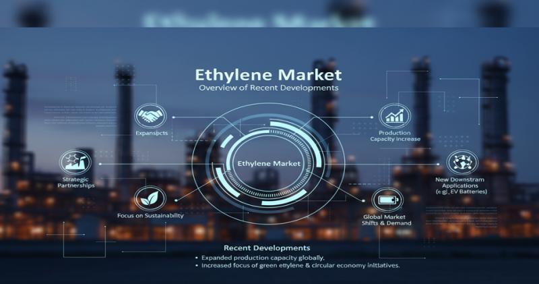This screenshot has width=539, height=284.
Task: Click the factory icon for Strategic Partnerships
Action: coord(75,162)
